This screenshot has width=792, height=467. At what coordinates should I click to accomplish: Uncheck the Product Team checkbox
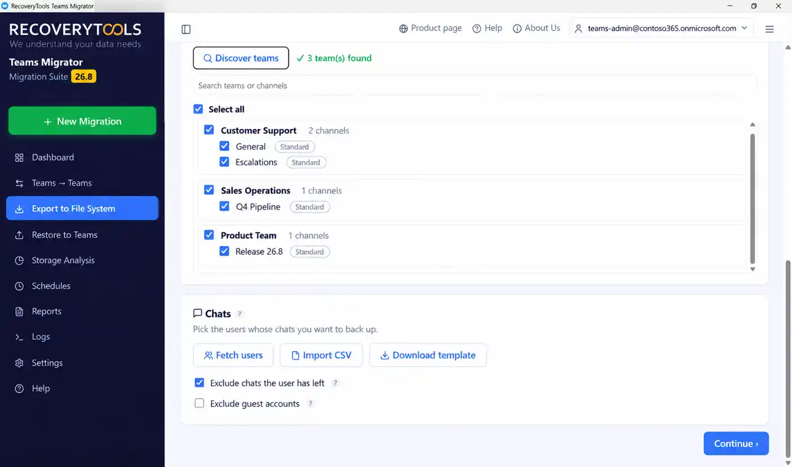[209, 235]
